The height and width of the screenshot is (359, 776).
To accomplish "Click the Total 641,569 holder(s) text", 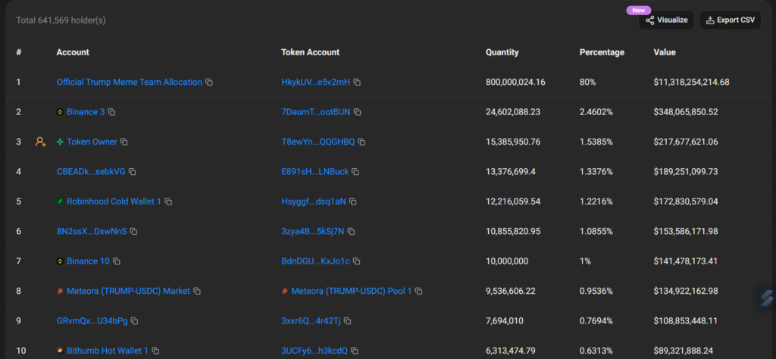I will pyautogui.click(x=61, y=20).
